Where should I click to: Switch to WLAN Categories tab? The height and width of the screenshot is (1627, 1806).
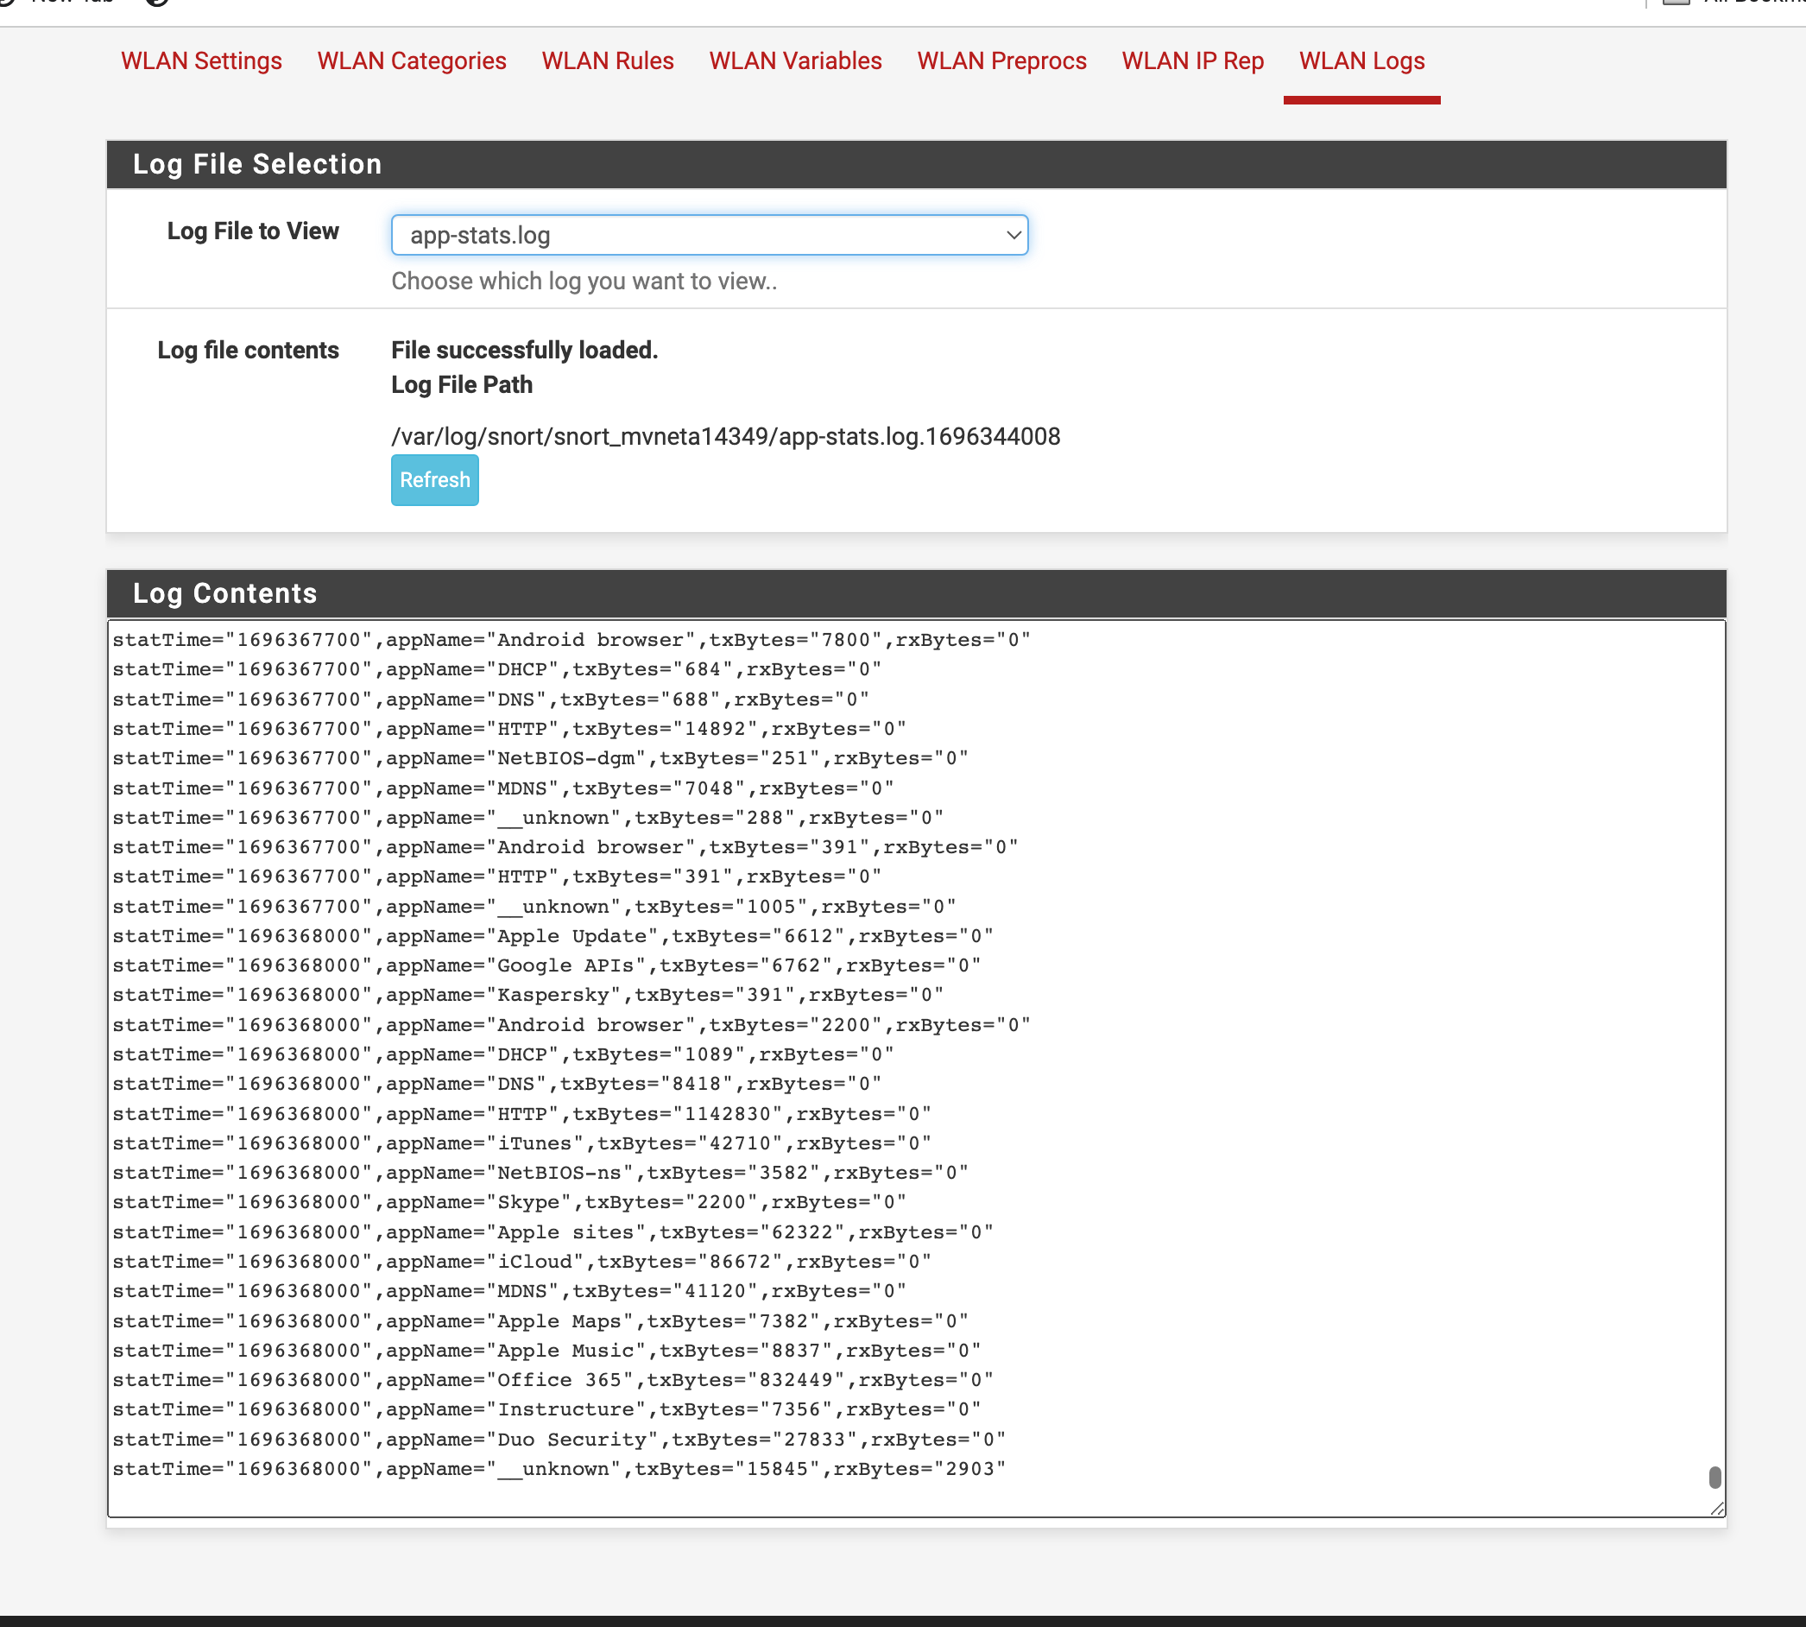pyautogui.click(x=411, y=60)
